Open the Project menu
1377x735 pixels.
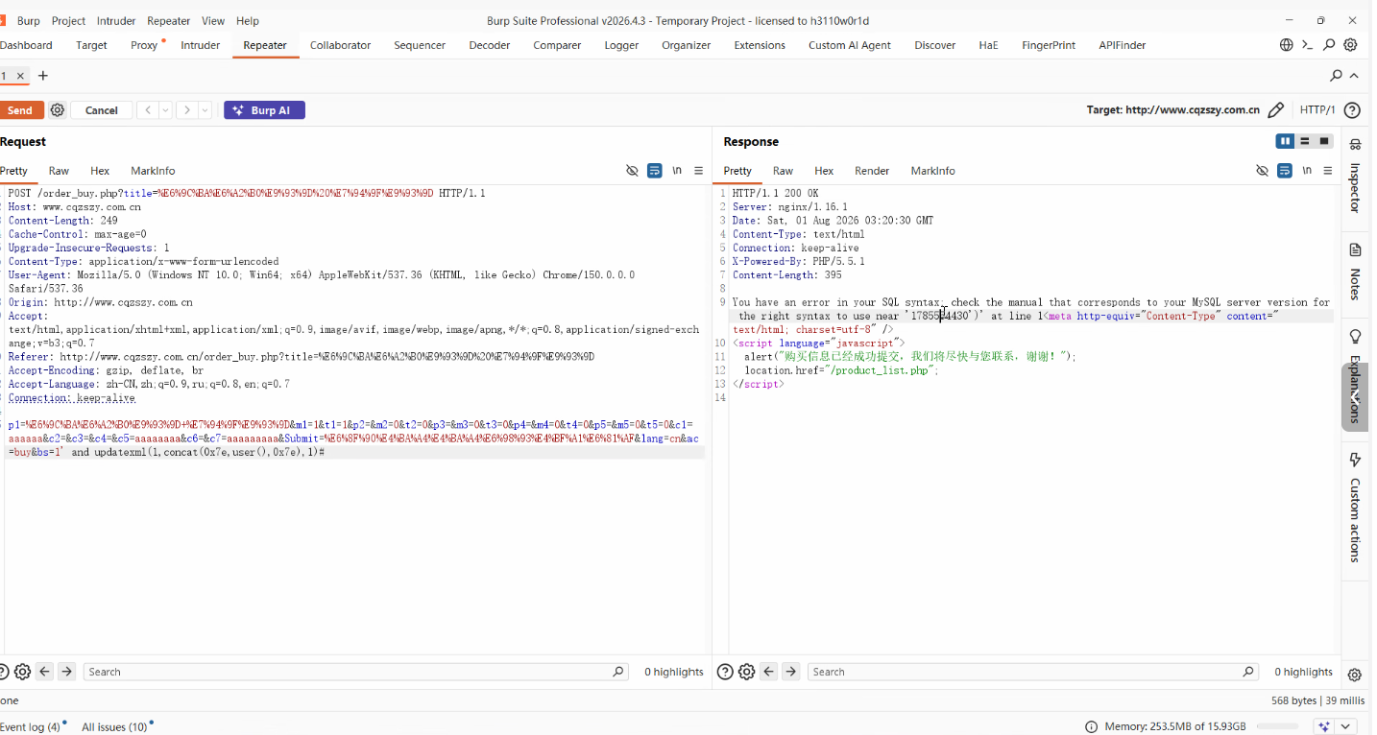pos(68,20)
